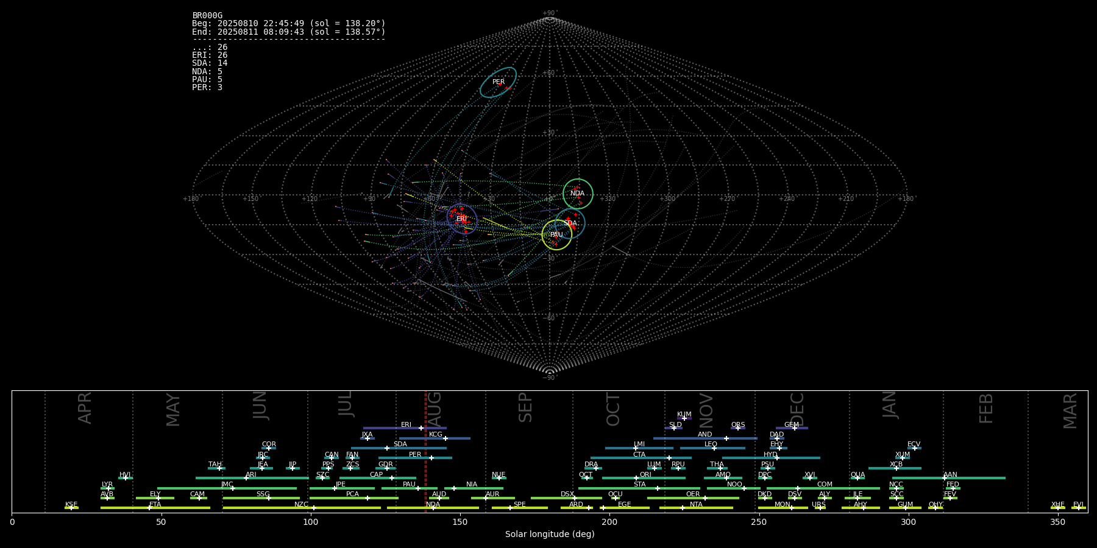The width and height of the screenshot is (1097, 548).
Task: Click the +60 declination label on the sky map
Action: pyautogui.click(x=549, y=73)
